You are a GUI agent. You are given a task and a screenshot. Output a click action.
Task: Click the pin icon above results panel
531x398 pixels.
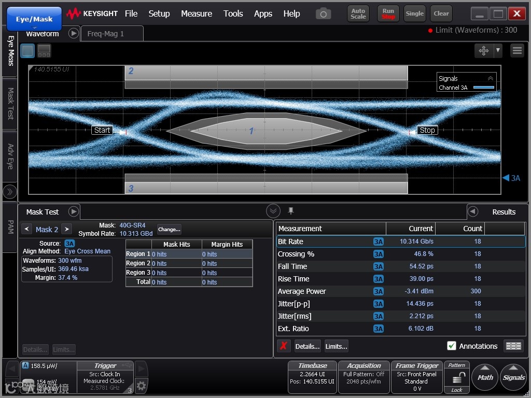tap(291, 210)
